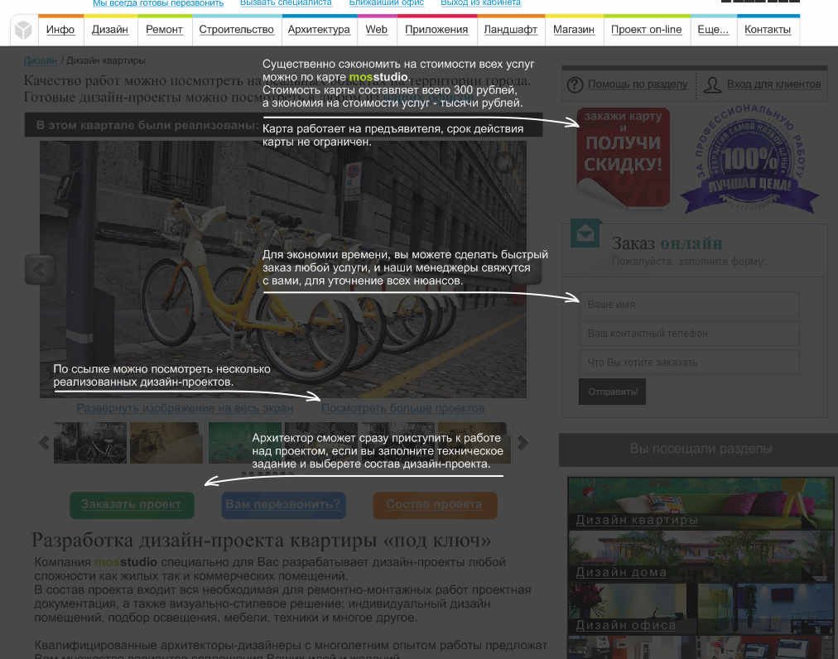Select Приложения in the navigation bar
838x659 pixels.
(436, 30)
